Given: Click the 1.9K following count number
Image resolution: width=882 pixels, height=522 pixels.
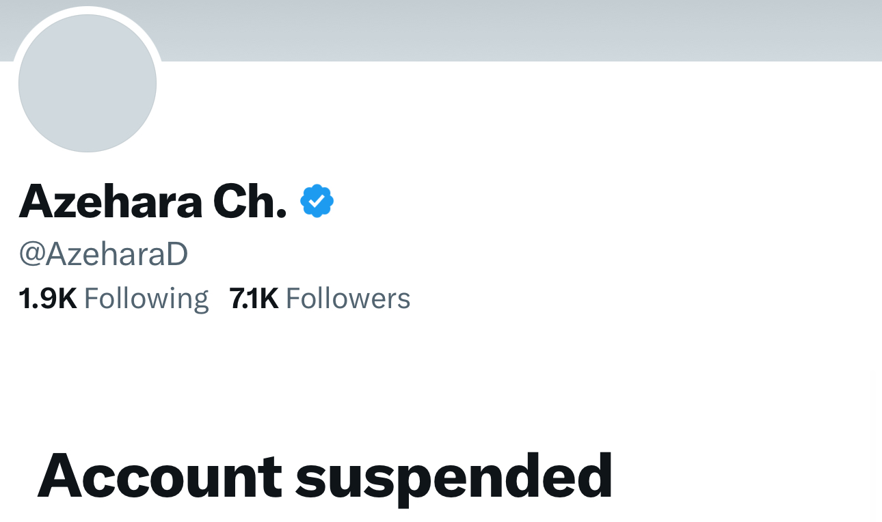Looking at the screenshot, I should [48, 299].
